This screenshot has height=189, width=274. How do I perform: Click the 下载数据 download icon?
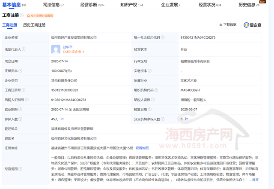(221, 25)
